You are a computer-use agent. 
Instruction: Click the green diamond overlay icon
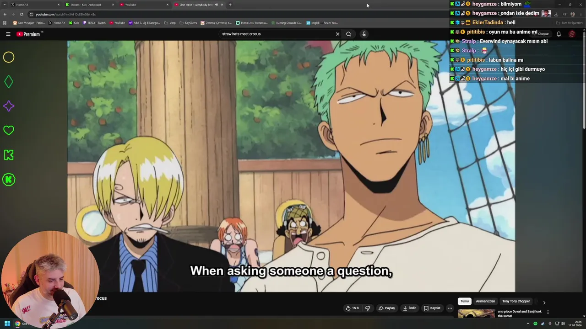point(9,82)
